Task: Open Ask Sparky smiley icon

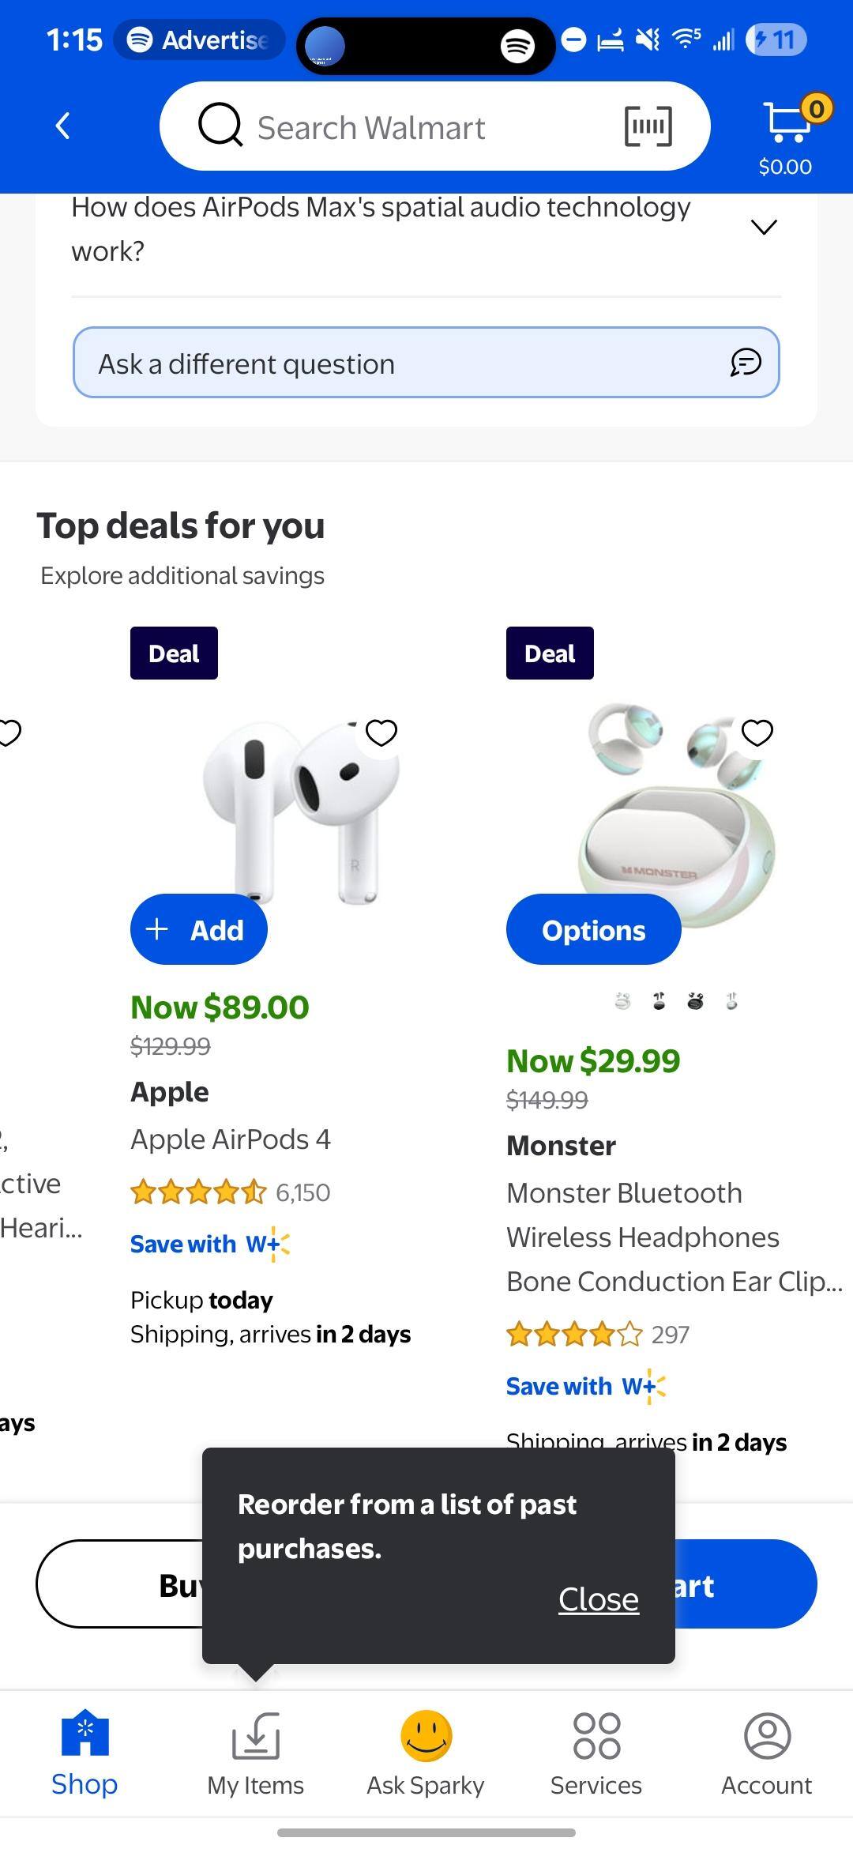Action: (x=426, y=1737)
